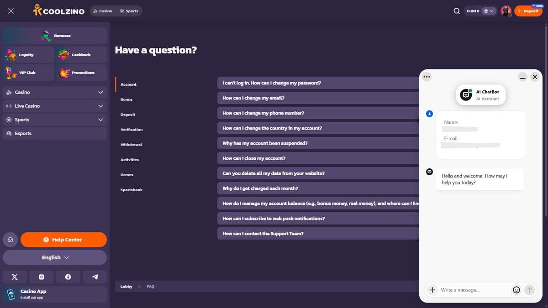Expand 'How can I close my account?'
The width and height of the screenshot is (548, 308).
(x=318, y=158)
